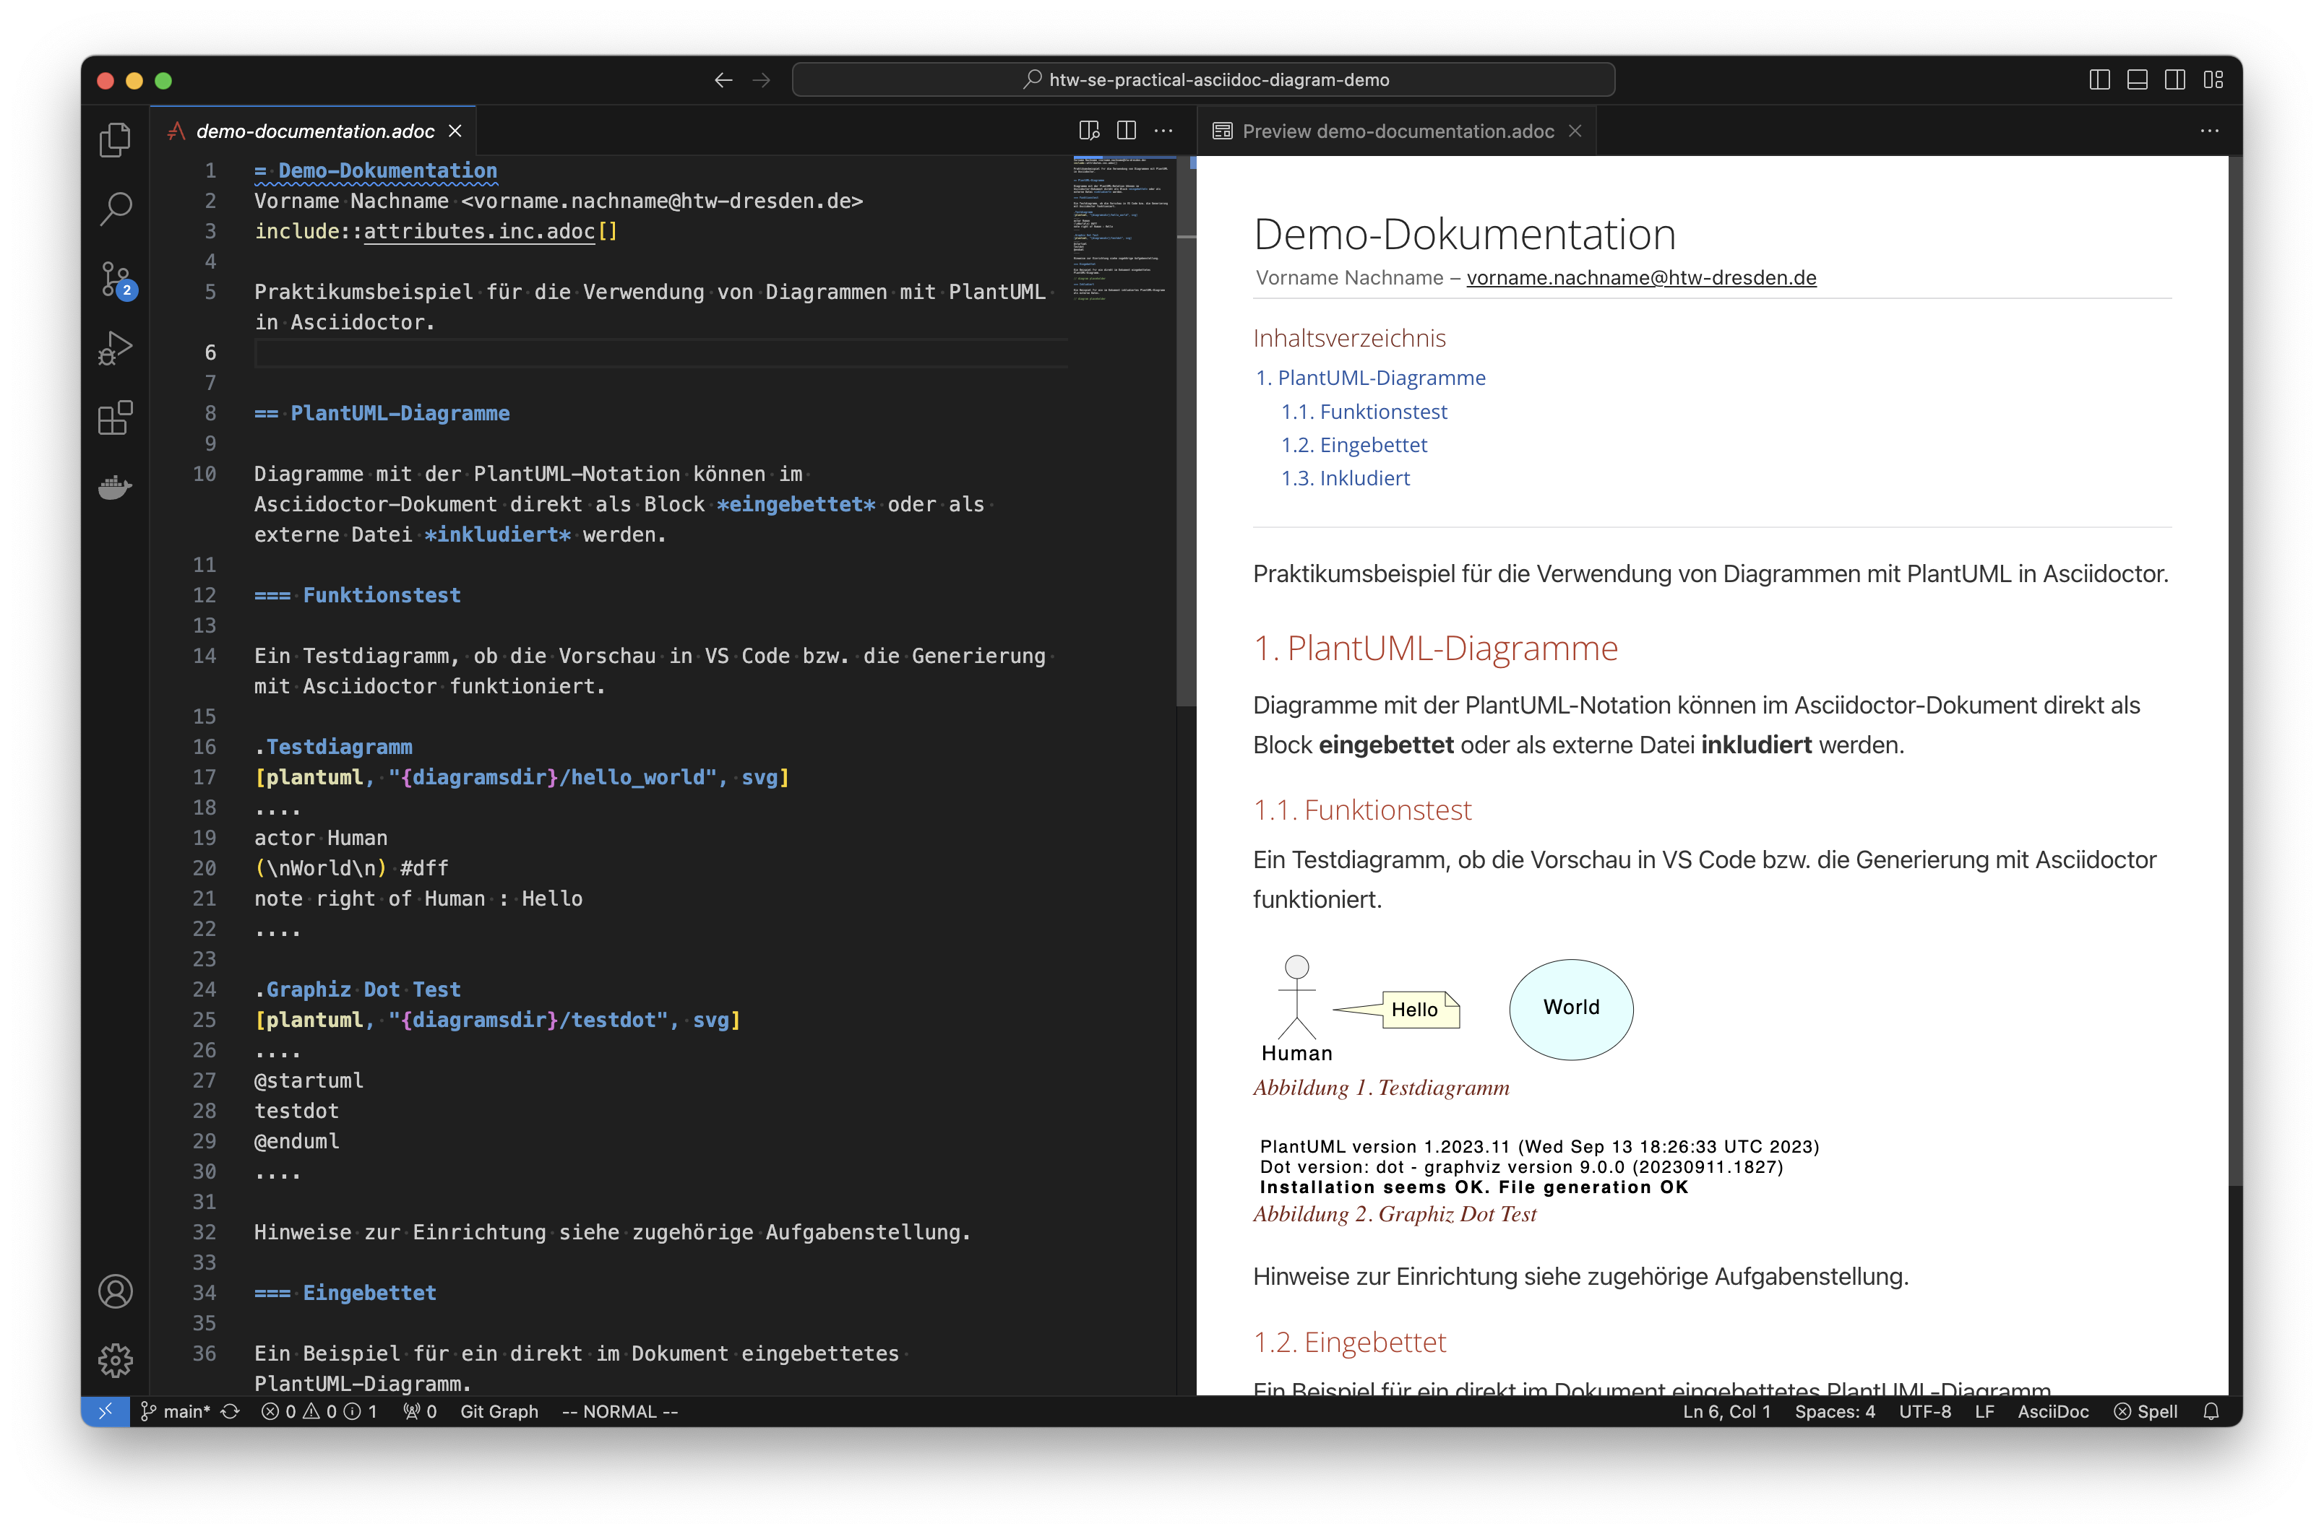Viewport: 2324px width, 1534px height.
Task: Click the split editor right icon
Action: pos(1126,130)
